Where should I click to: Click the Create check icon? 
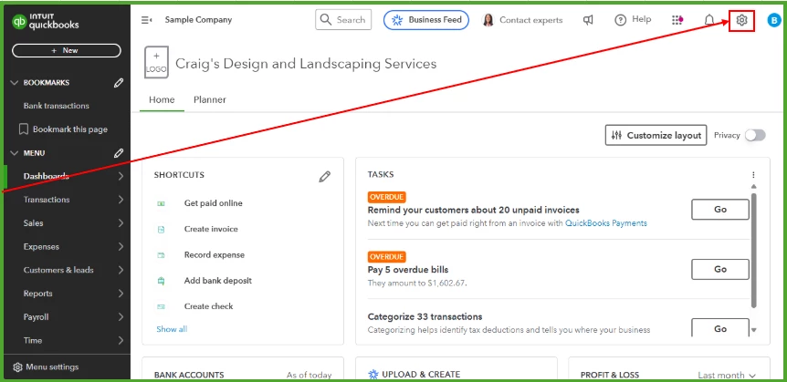pyautogui.click(x=161, y=306)
